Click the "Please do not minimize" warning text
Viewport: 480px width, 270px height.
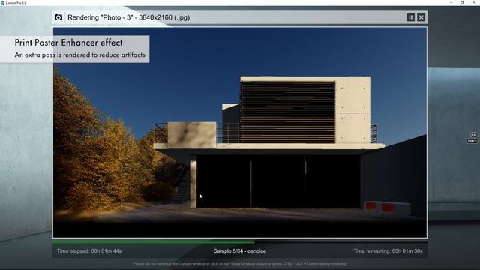240,263
